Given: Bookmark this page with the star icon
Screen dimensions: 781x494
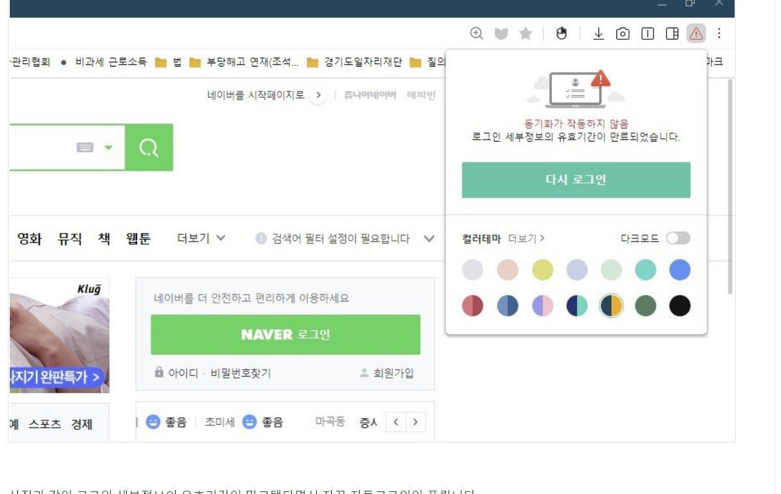Looking at the screenshot, I should coord(526,33).
